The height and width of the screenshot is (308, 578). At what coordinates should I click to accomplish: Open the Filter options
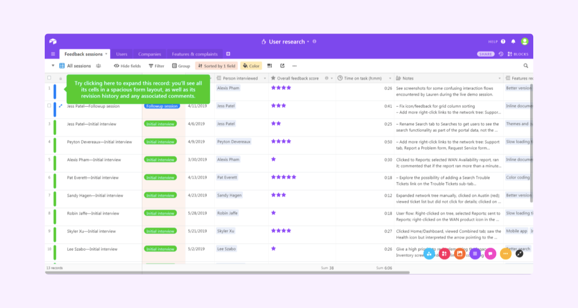pos(157,66)
